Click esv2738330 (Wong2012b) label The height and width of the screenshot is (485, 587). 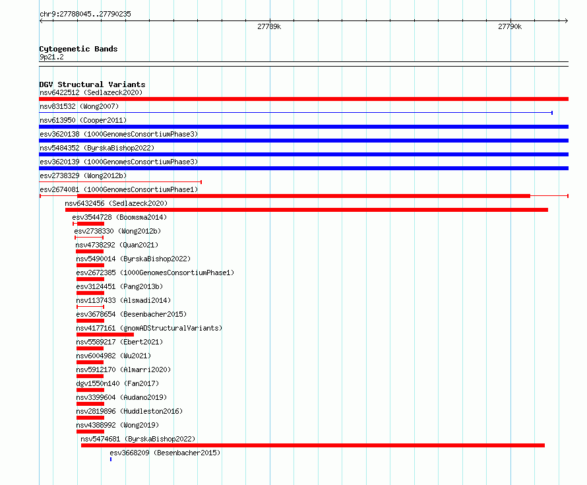117,231
